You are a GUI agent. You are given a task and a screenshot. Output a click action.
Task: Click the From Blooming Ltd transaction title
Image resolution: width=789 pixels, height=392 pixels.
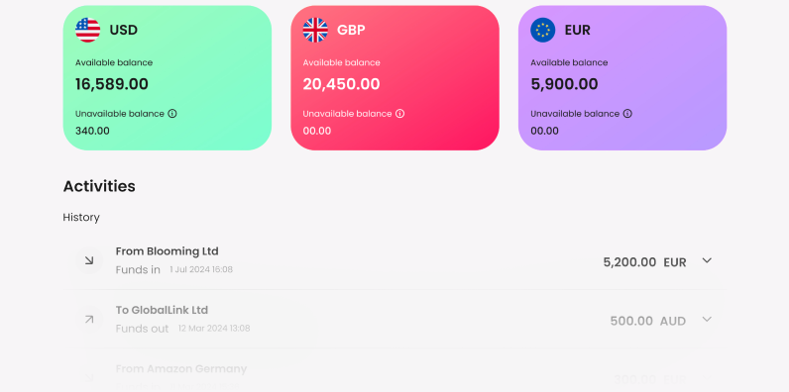tap(168, 251)
